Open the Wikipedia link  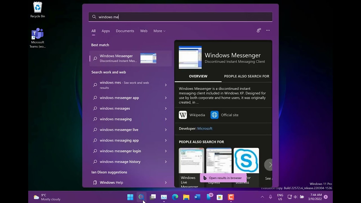pyautogui.click(x=192, y=115)
